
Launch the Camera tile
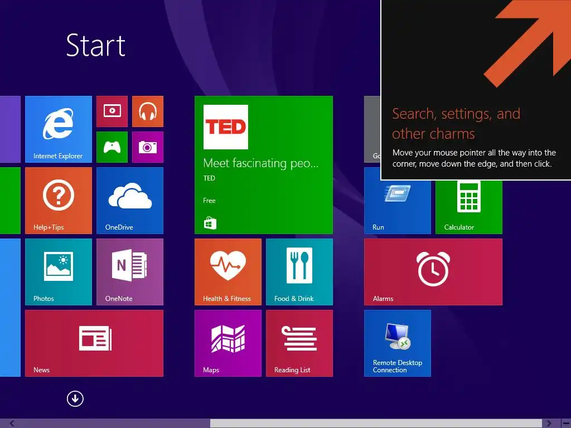pos(147,147)
